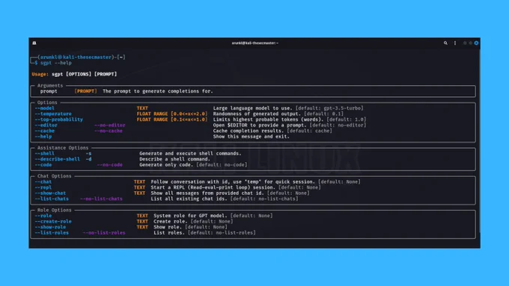This screenshot has width=509, height=286.
Task: Click 'Describe a shell command.' text
Action: [174, 159]
